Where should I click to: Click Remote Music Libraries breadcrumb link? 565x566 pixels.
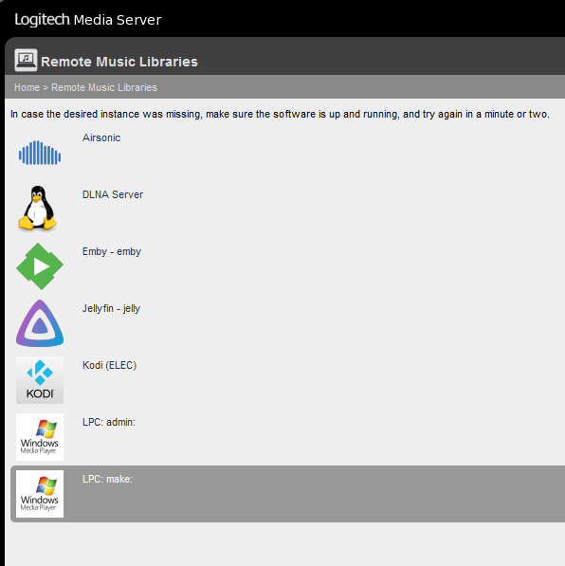click(104, 87)
